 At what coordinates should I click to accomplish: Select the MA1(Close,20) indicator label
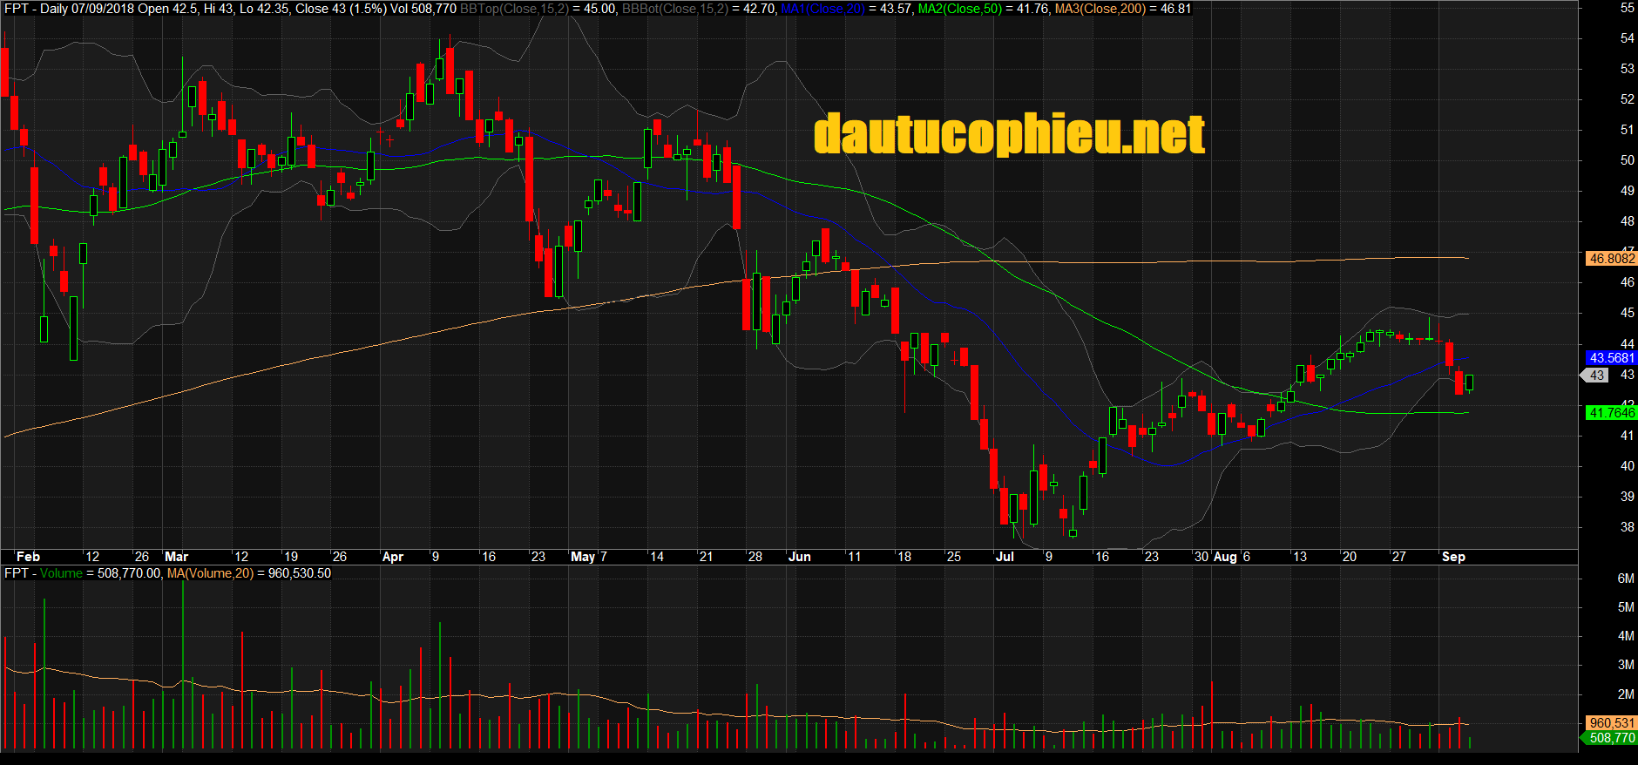point(822,9)
